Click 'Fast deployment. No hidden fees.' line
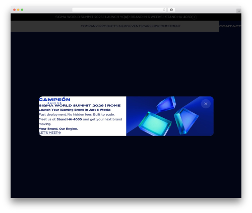The width and height of the screenshot is (252, 213). point(66,114)
